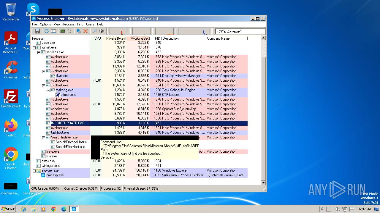Click the procexp.exe process icon
The image size is (380, 213).
click(x=43, y=175)
